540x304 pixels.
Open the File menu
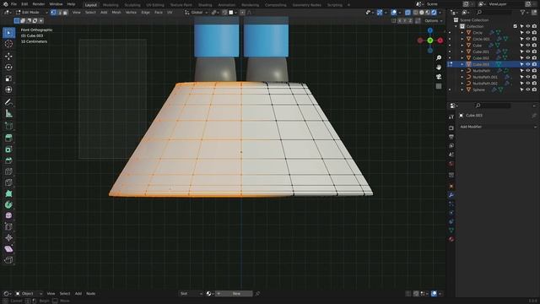click(13, 4)
